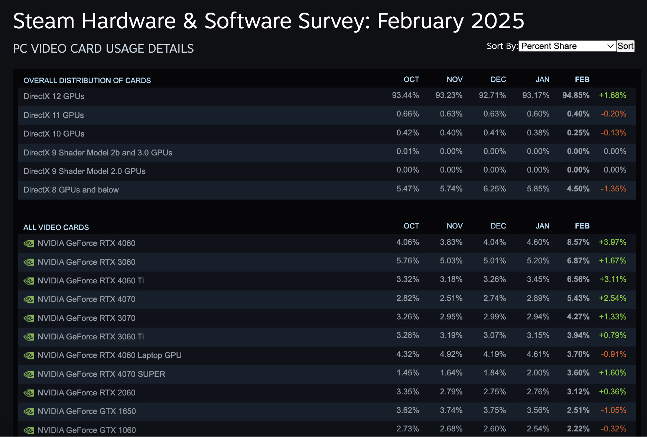Click the ALL VIDEO CARDS heading
Screen dimensions: 647x437
pyautogui.click(x=56, y=227)
